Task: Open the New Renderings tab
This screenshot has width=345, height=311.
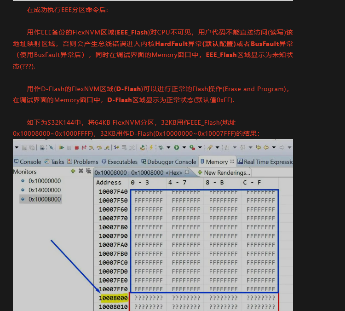Action: pos(224,173)
